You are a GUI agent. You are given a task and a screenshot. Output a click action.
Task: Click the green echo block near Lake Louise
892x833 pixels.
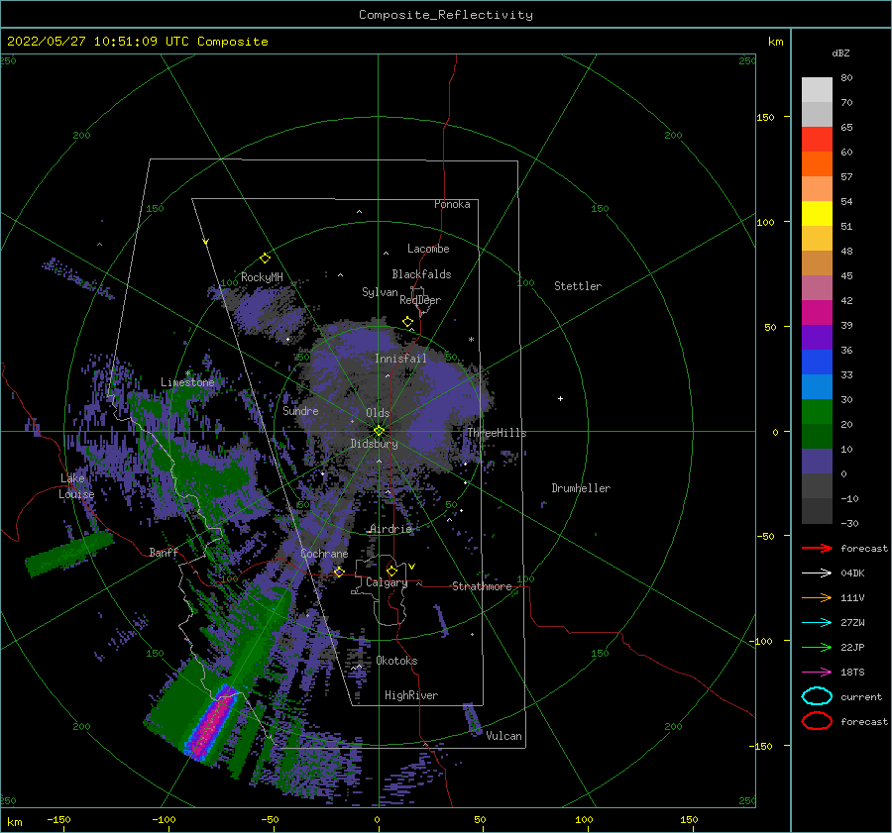click(x=69, y=554)
